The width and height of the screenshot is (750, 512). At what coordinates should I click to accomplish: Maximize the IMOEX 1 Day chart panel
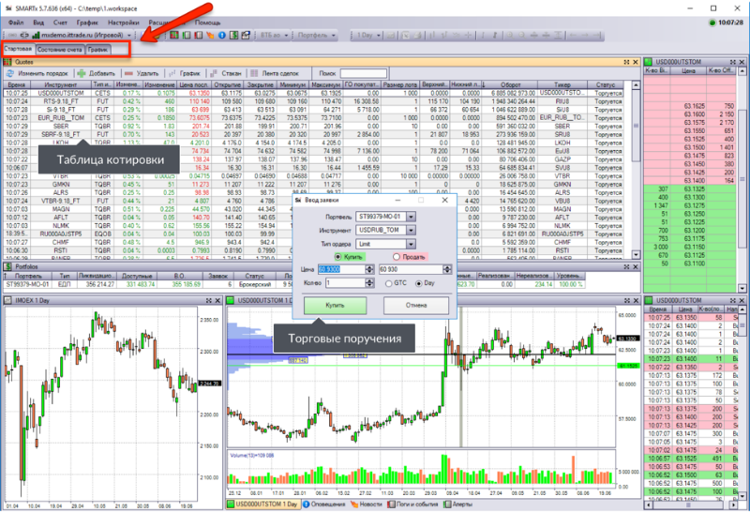tap(208, 300)
